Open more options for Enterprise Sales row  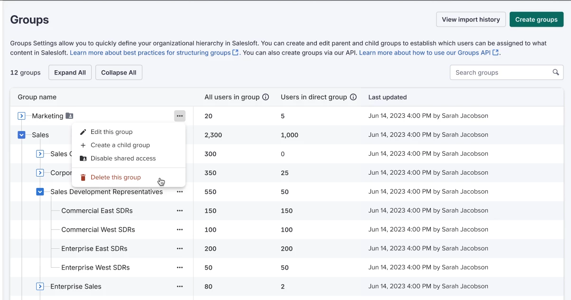point(180,287)
